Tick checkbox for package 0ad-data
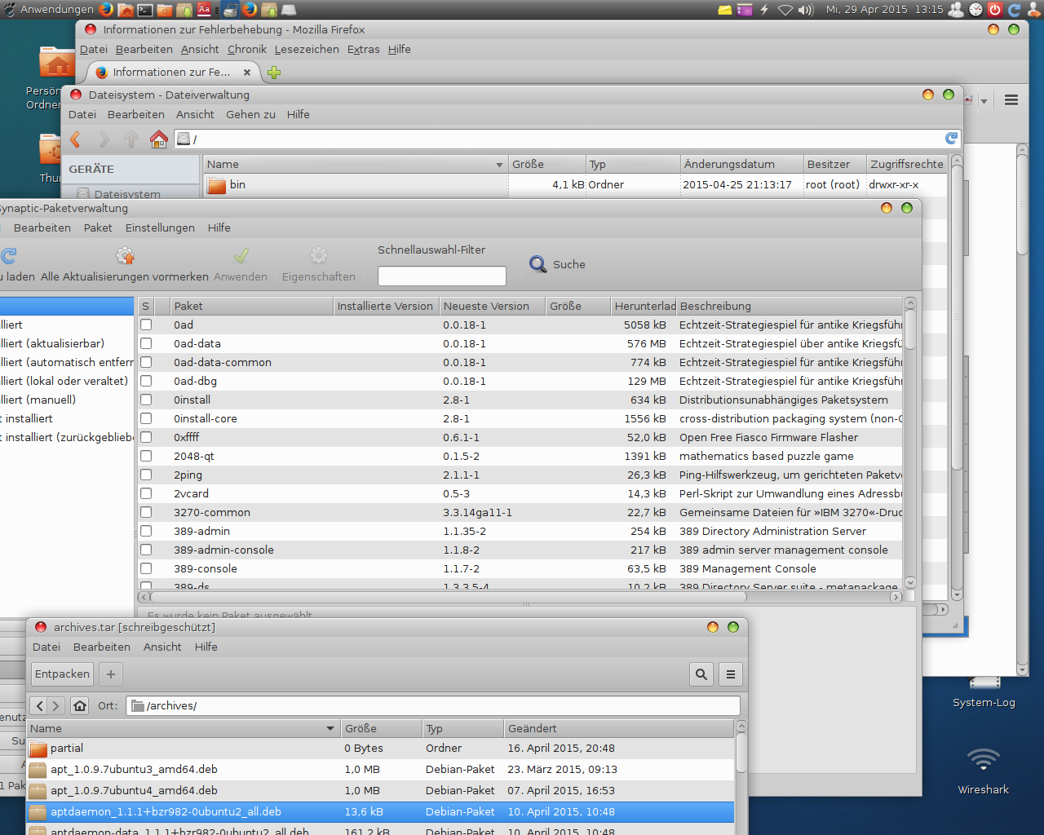The height and width of the screenshot is (835, 1044). [146, 343]
